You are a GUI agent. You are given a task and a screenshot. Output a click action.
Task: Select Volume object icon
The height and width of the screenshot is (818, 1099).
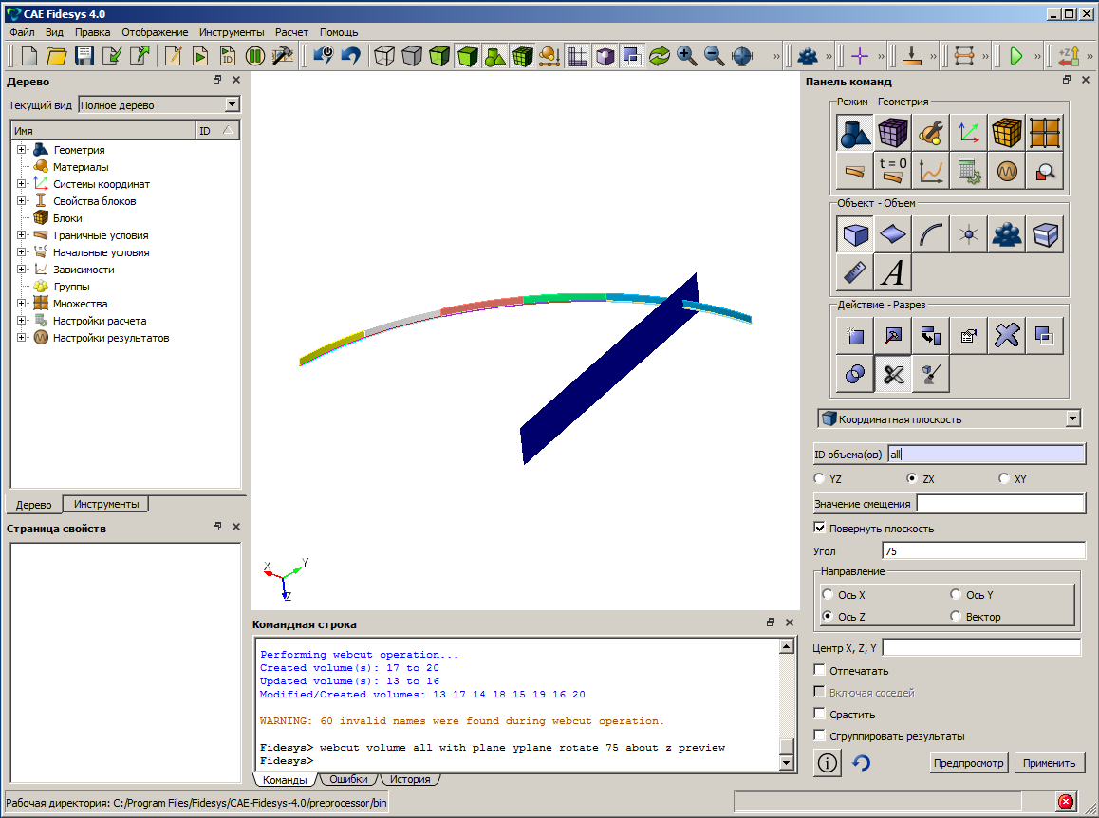(855, 234)
